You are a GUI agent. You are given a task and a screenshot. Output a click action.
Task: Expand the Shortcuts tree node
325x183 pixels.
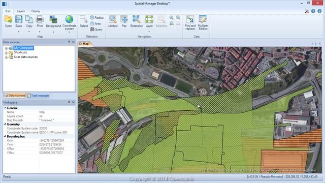coord(6,53)
